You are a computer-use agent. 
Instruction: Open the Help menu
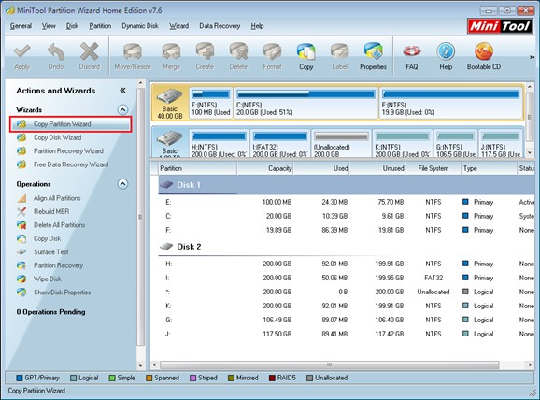[257, 26]
